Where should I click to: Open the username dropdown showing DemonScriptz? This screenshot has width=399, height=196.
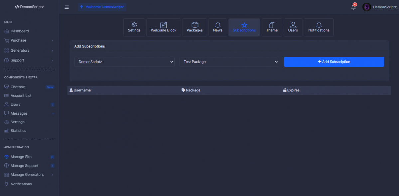coord(124,62)
